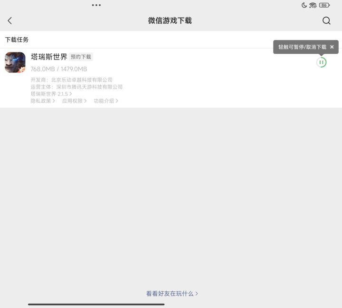This screenshot has height=308, width=342.
Task: Open the 塔瑞斯世界 game icon
Action: click(x=15, y=62)
